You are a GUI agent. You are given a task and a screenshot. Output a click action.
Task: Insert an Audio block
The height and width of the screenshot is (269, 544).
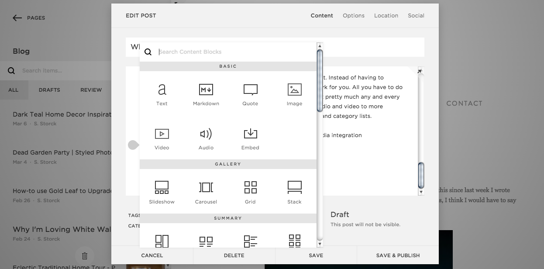[206, 138]
